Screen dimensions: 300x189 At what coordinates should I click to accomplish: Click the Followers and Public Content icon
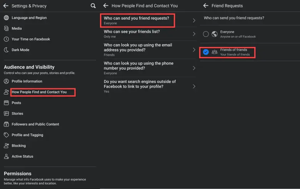click(6, 124)
